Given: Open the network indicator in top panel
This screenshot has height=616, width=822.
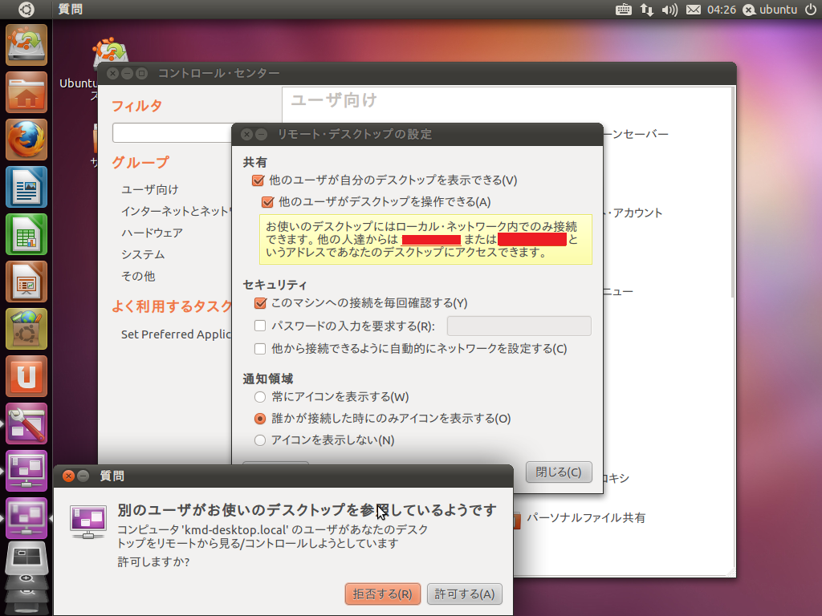Looking at the screenshot, I should click(x=646, y=10).
